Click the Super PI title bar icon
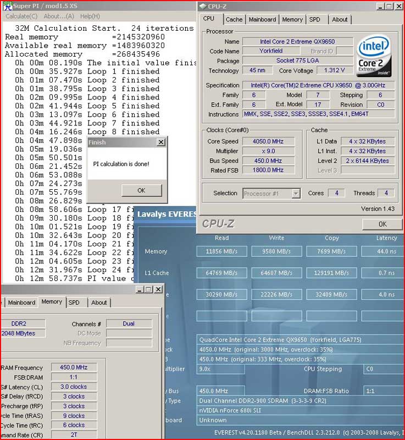Viewport: 405px width, 440px height. point(7,6)
